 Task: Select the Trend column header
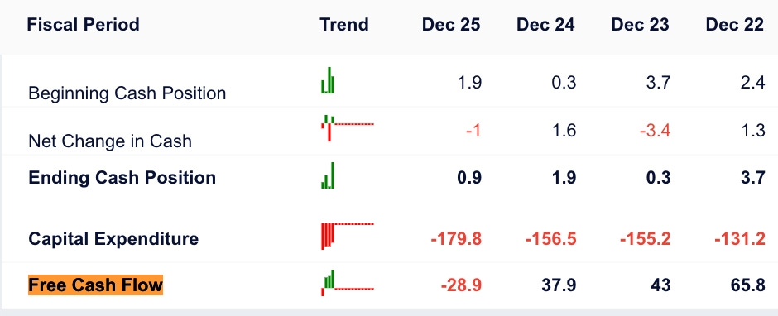(x=344, y=24)
